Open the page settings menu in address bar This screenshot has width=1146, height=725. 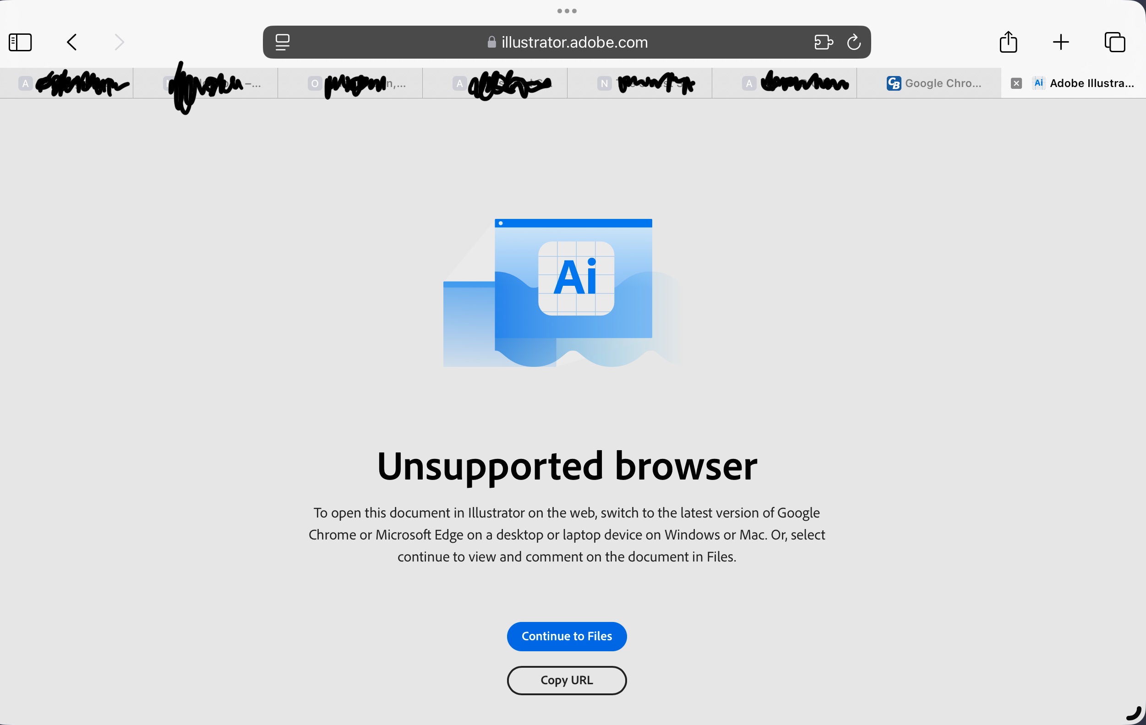click(x=283, y=42)
